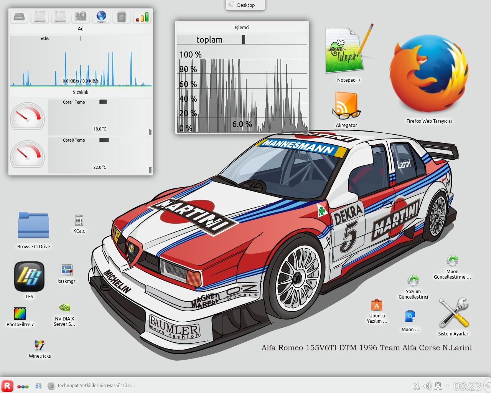Image resolution: width=491 pixels, height=393 pixels.
Task: Open the three-dot activities icon in panel
Action: [23, 386]
